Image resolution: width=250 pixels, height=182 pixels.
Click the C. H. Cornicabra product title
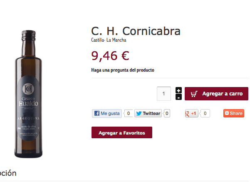(x=136, y=31)
